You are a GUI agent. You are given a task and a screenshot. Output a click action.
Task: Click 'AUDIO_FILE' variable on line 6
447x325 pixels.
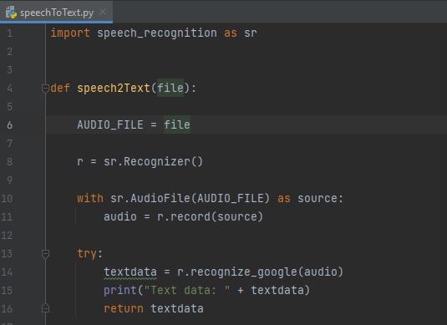tap(110, 124)
